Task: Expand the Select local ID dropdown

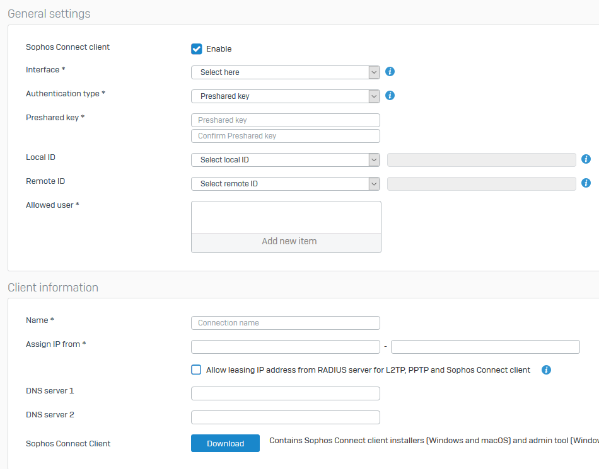Action: (x=286, y=160)
